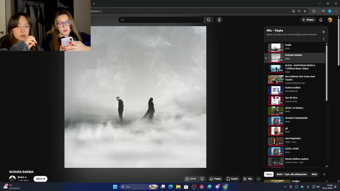340x191 pixels.
Task: Open the Blok3 channel name link
Action: (x=21, y=177)
